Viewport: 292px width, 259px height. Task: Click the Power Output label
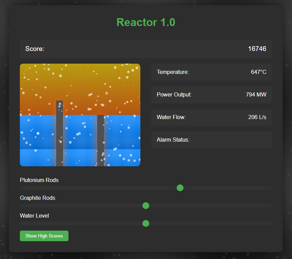[x=174, y=94]
